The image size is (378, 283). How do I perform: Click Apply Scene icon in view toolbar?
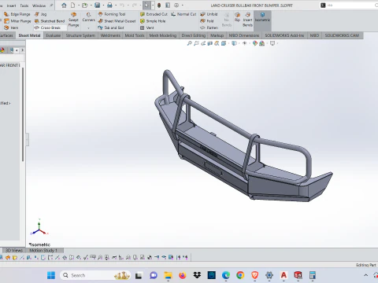click(x=261, y=43)
